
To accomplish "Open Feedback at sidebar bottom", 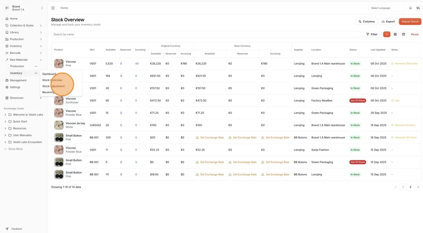I will [x=14, y=229].
